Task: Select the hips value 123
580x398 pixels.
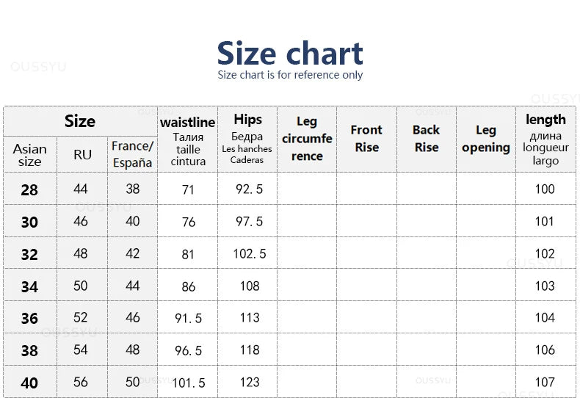Action: (x=250, y=382)
